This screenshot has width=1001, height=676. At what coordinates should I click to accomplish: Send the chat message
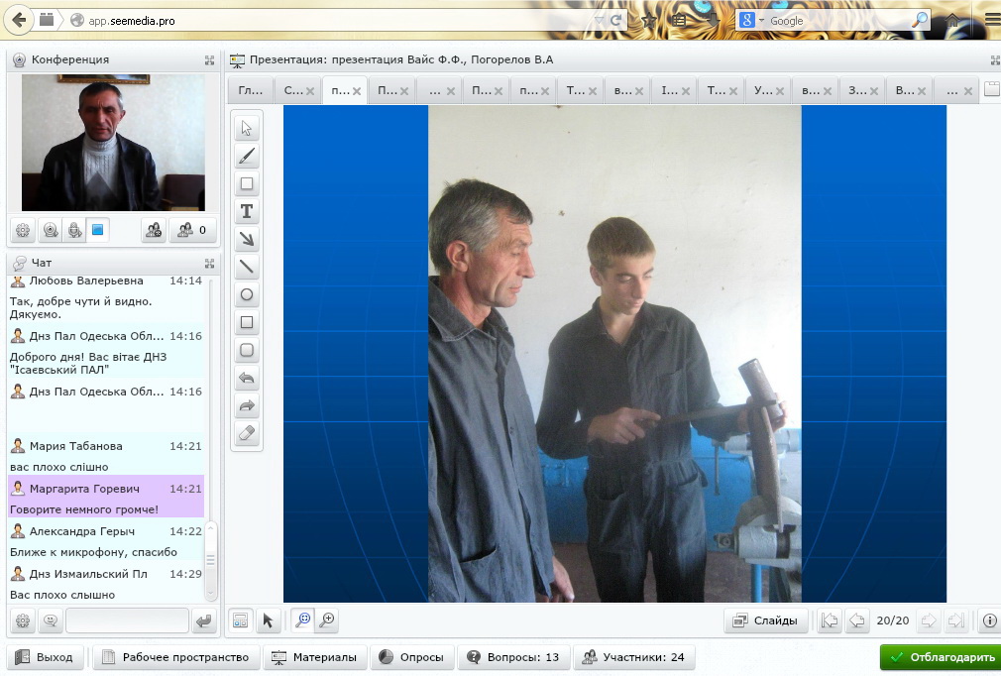pos(204,621)
